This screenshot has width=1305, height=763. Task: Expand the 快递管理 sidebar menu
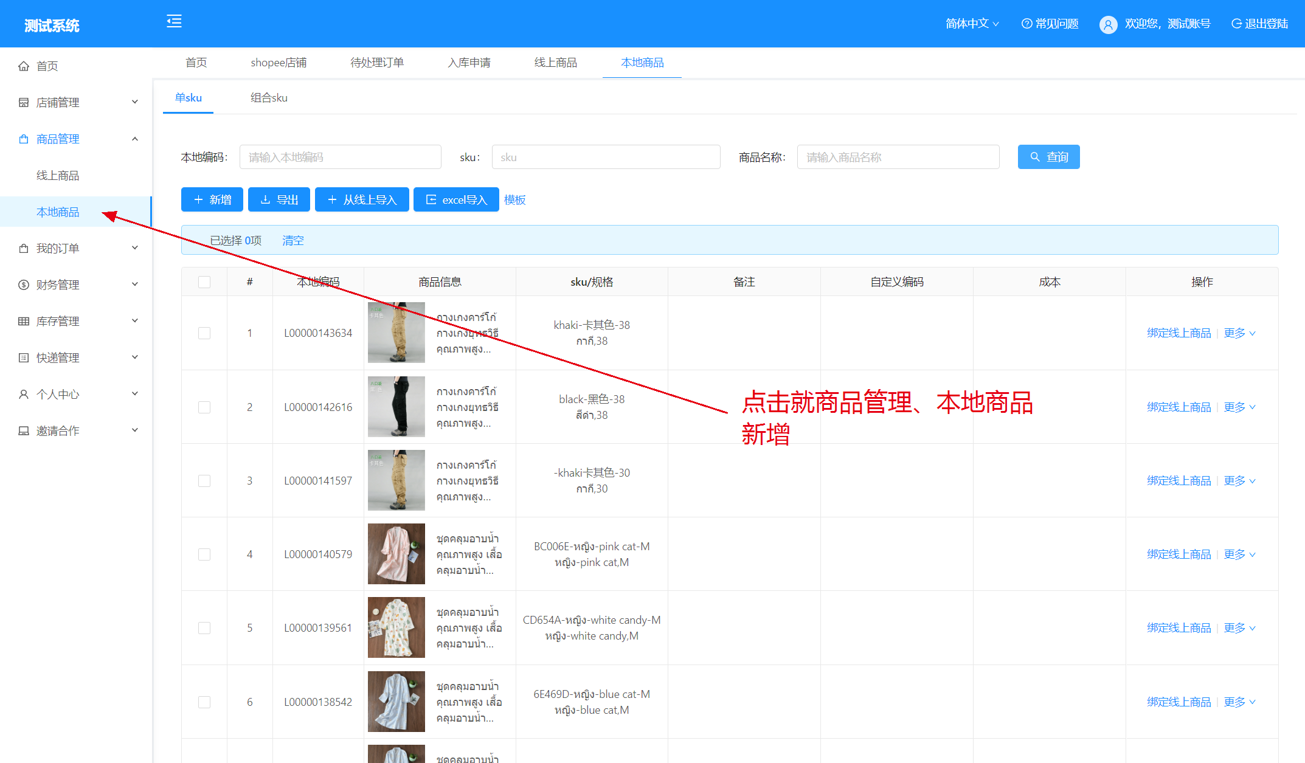pos(135,357)
